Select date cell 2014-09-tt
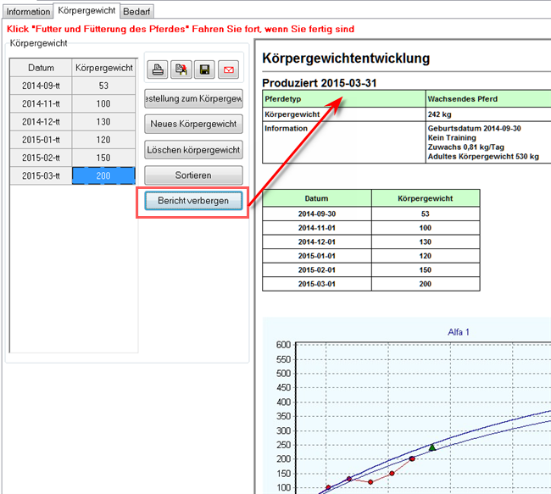 pyautogui.click(x=42, y=86)
